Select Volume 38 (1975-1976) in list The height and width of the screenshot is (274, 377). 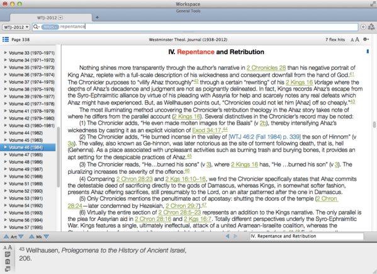(x=31, y=89)
